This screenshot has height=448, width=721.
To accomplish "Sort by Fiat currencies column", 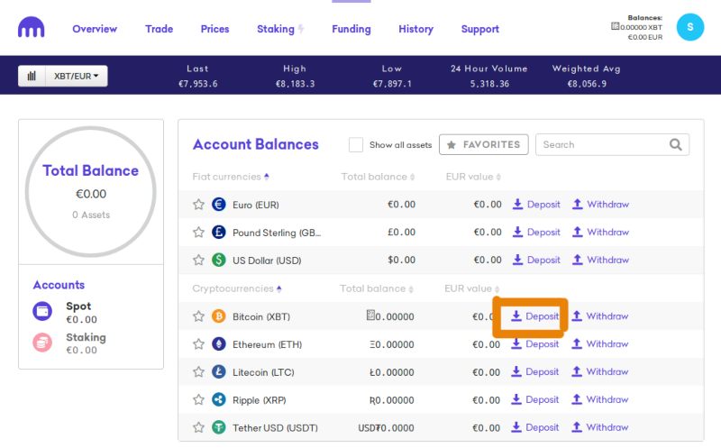I will click(231, 177).
